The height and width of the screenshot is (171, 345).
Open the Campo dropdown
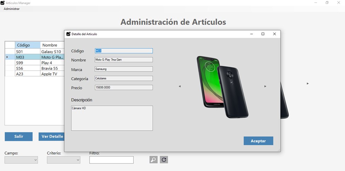click(x=21, y=160)
